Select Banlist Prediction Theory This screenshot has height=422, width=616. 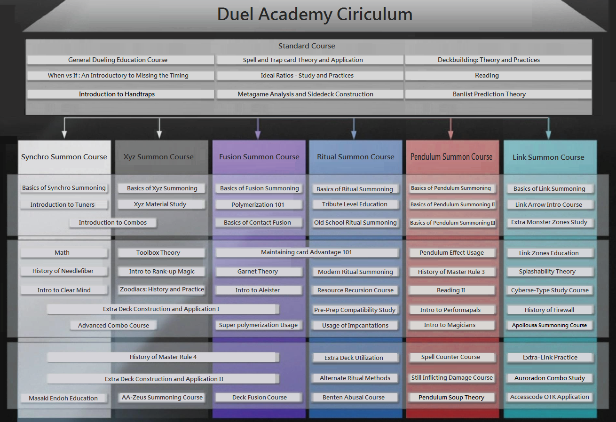498,94
